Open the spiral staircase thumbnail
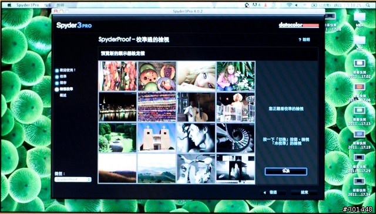 236,138
